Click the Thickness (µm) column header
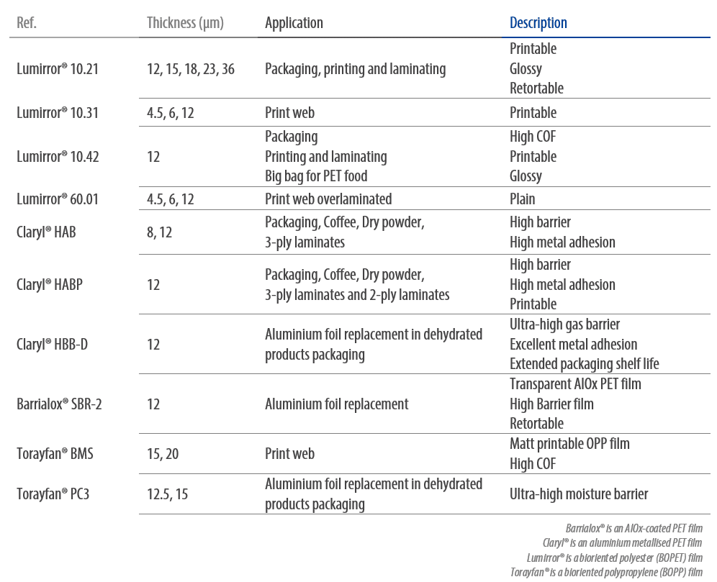717x582 pixels. tap(185, 23)
